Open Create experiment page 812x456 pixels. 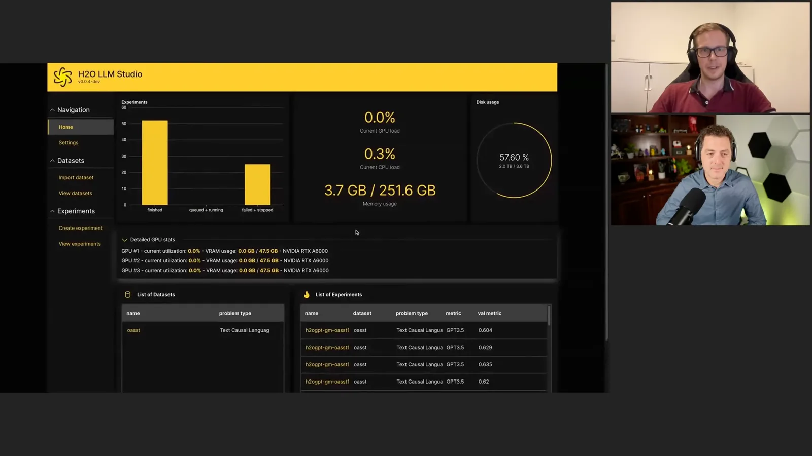click(80, 228)
